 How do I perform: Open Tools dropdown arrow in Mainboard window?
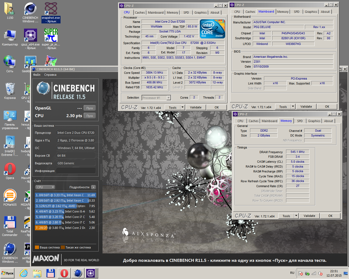(293, 107)
